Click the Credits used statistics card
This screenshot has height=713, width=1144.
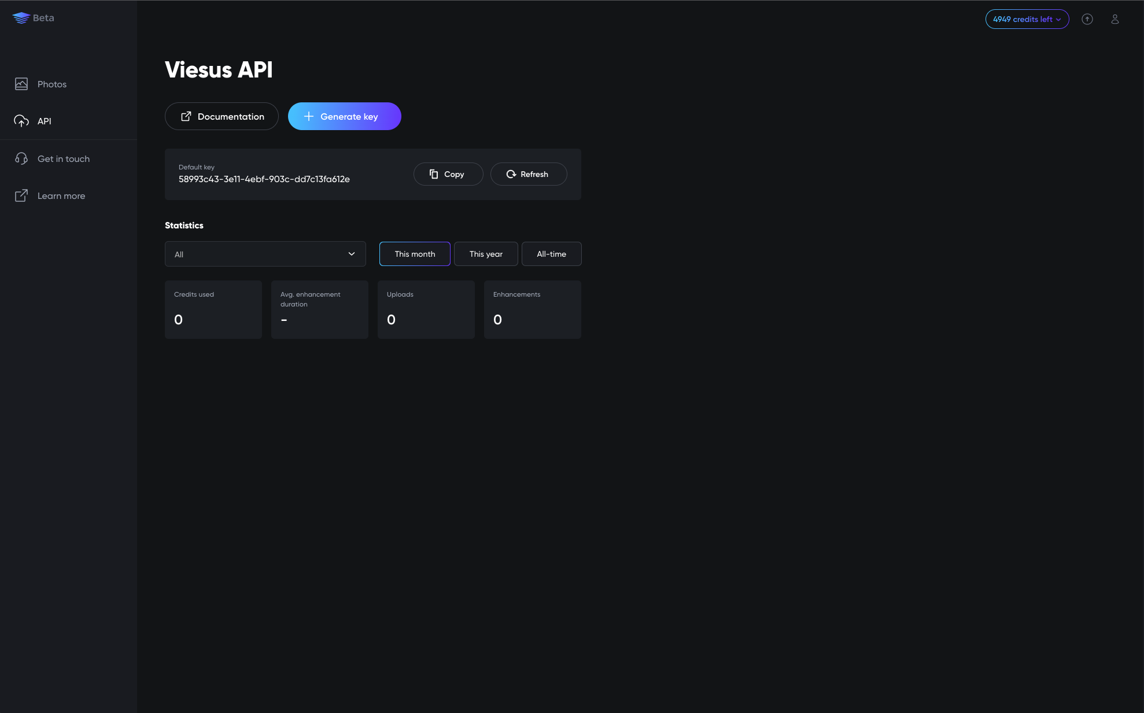point(213,309)
